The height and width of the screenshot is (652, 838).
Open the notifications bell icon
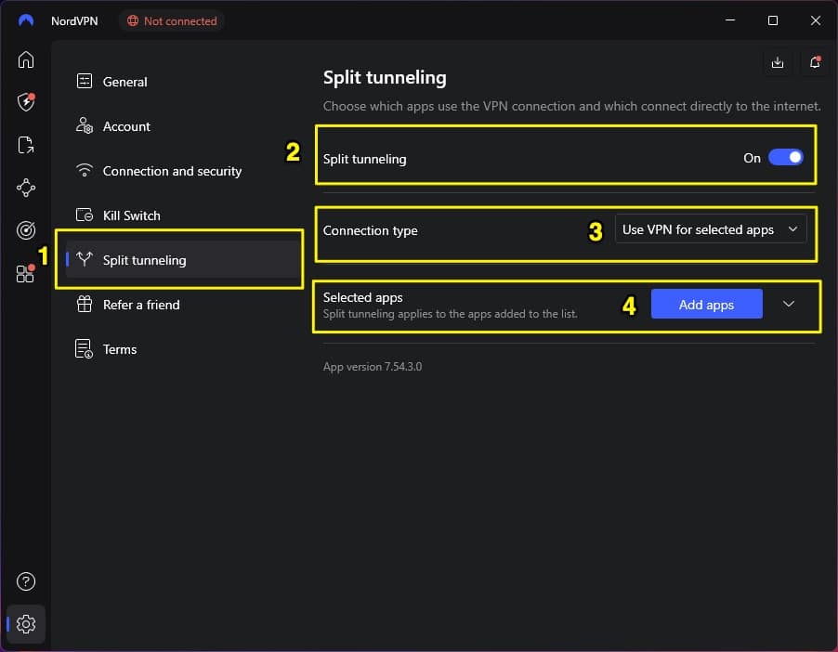(x=815, y=62)
